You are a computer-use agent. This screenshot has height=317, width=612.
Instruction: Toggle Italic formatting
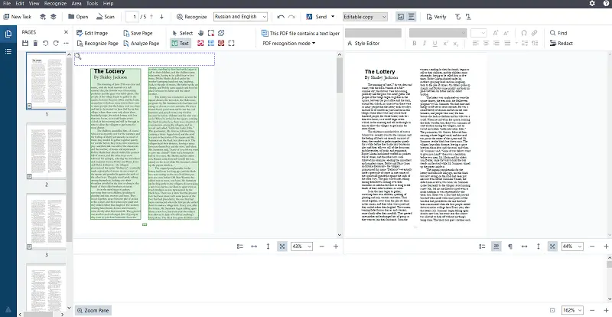click(x=425, y=44)
